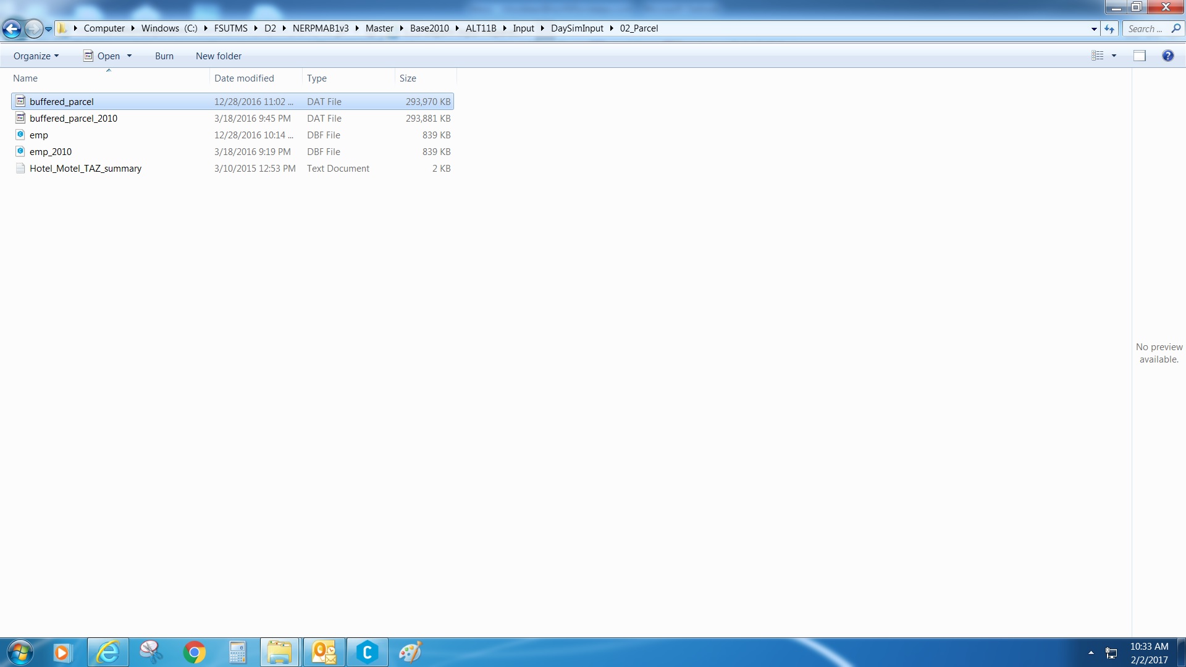Open the Help question mark icon

click(x=1167, y=56)
